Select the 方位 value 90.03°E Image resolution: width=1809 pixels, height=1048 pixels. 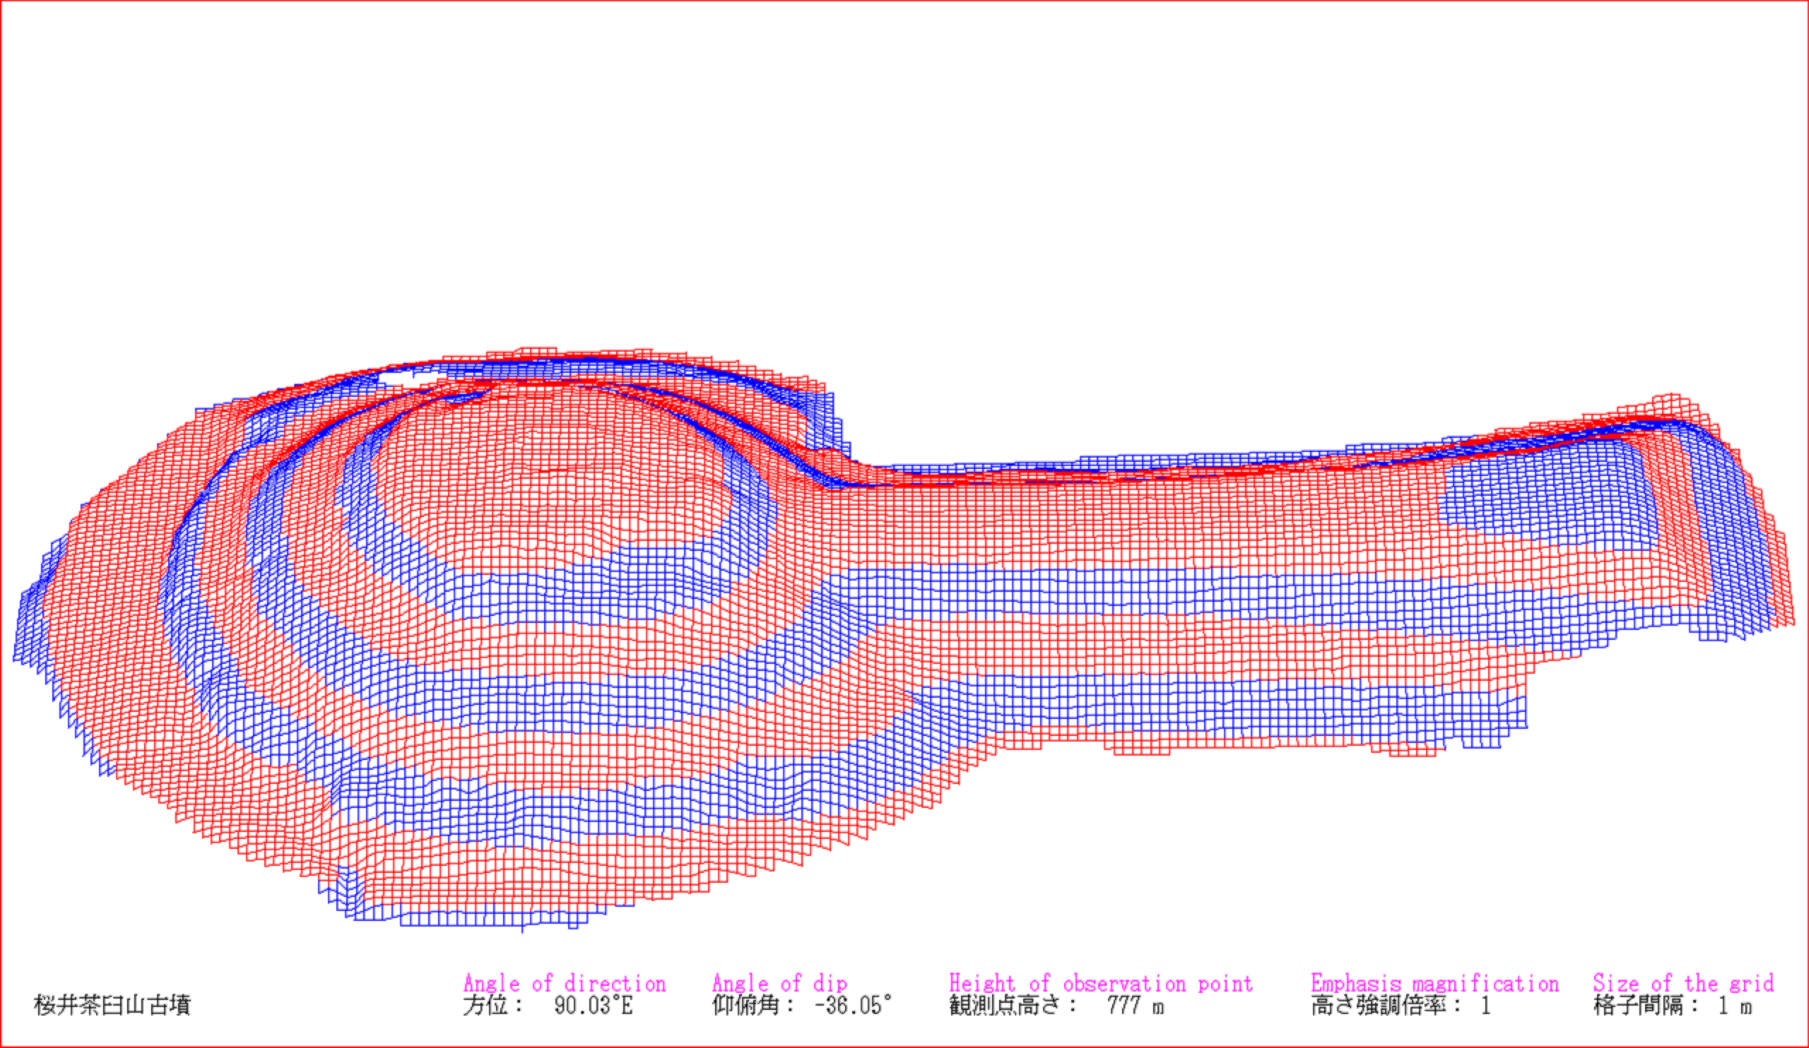593,1006
